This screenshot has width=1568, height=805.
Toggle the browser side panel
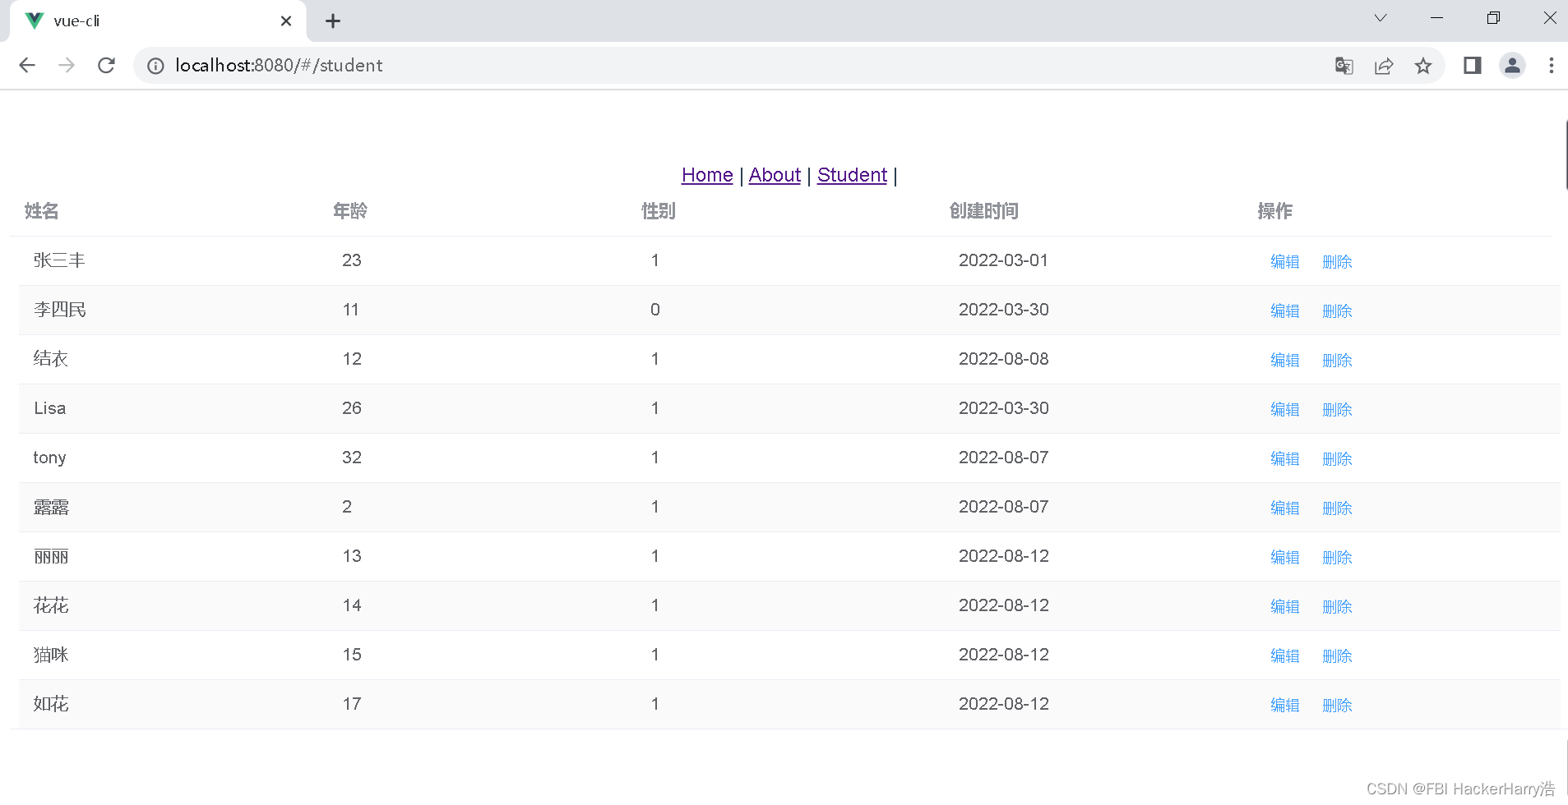[1472, 66]
